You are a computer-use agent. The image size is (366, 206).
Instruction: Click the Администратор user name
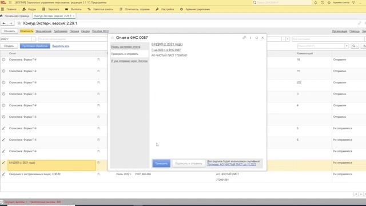coord(341,2)
